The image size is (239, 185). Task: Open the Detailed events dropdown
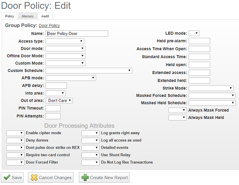(x=90, y=147)
